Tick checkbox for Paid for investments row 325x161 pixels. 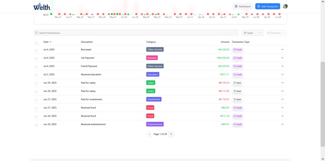[36, 100]
